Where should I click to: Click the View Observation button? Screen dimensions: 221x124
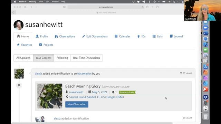[x=77, y=104]
